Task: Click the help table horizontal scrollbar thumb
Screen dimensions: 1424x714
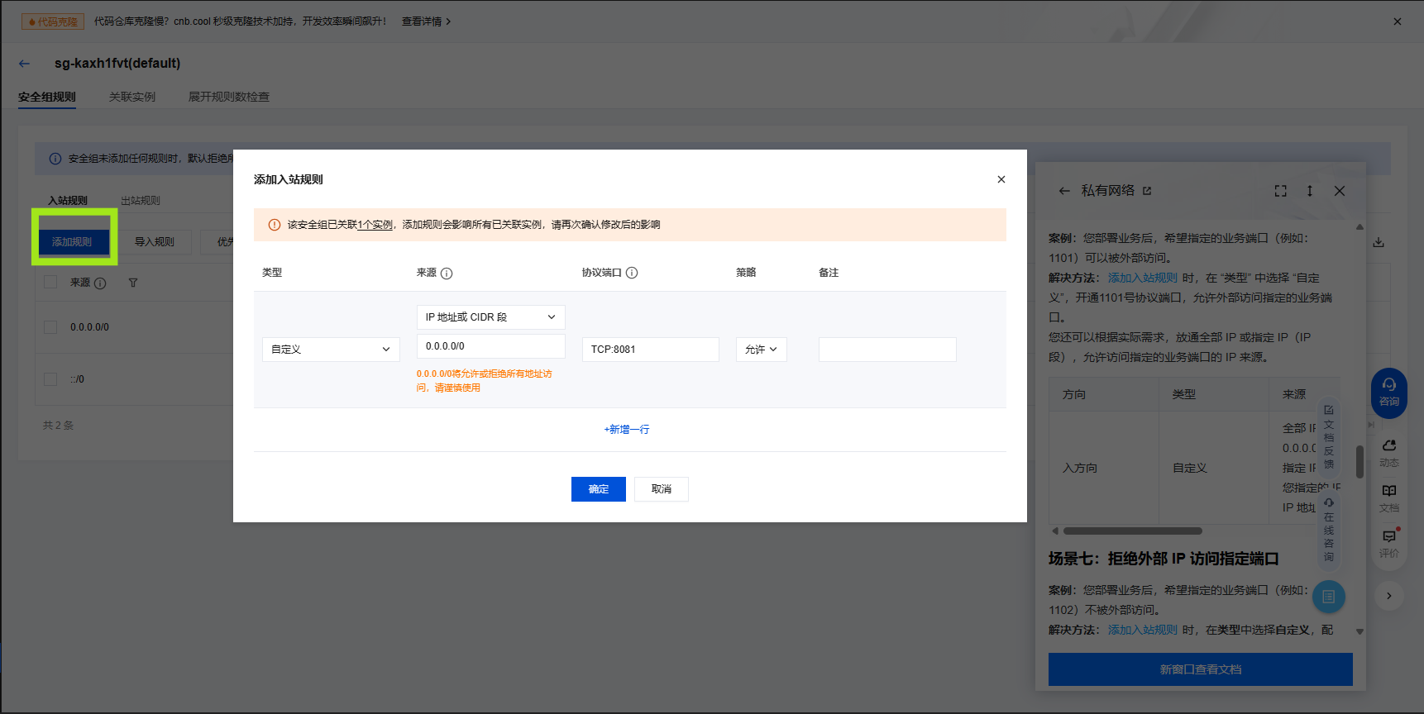Action: [1133, 531]
